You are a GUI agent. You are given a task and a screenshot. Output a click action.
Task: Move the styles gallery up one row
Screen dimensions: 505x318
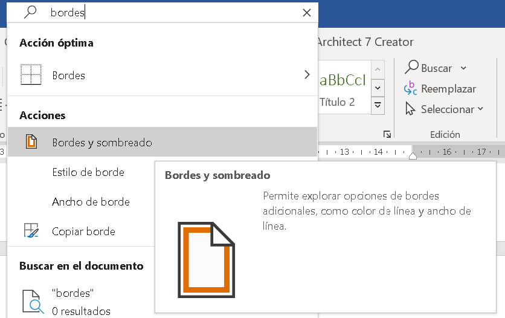[378, 70]
